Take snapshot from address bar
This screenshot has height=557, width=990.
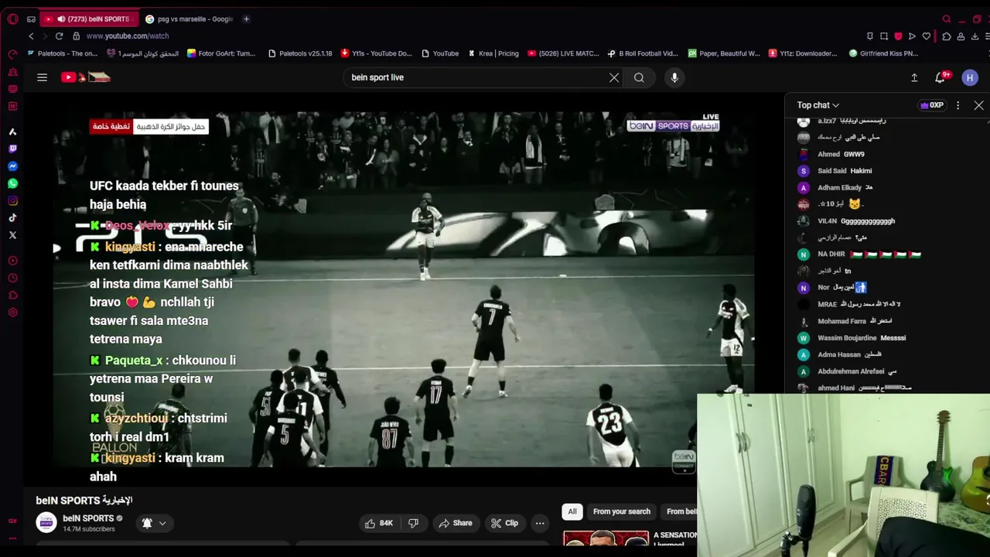pos(884,36)
